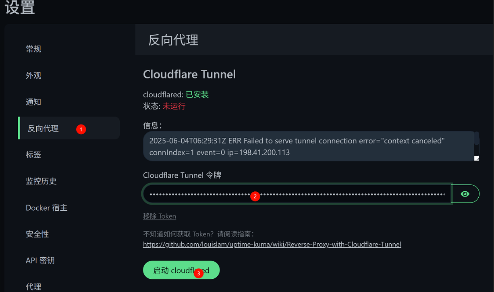Open the 通知 settings page
Viewport: 494px width, 292px height.
33,102
